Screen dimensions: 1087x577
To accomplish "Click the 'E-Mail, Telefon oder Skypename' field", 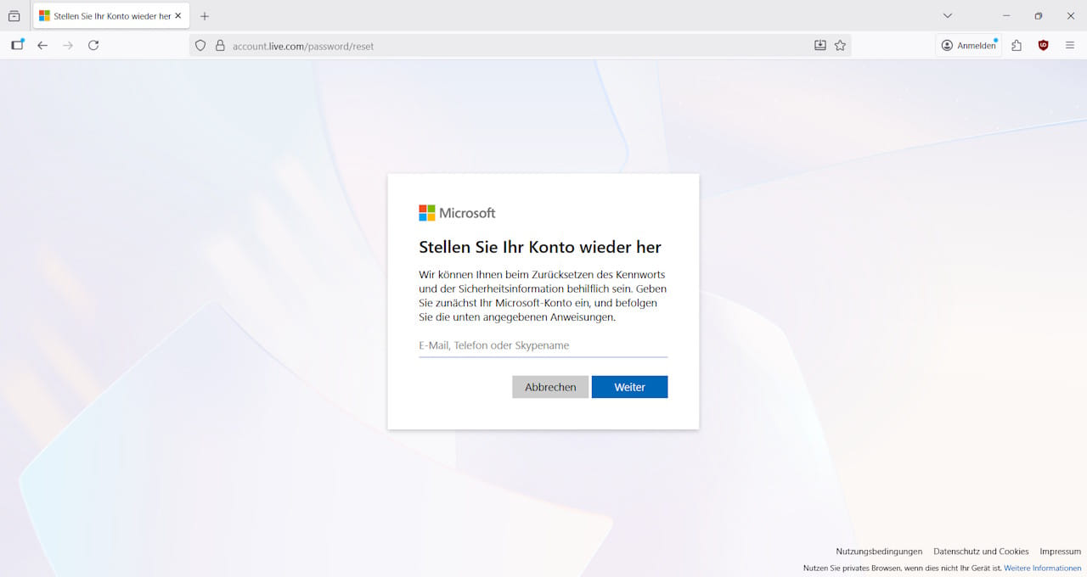I will [x=543, y=345].
